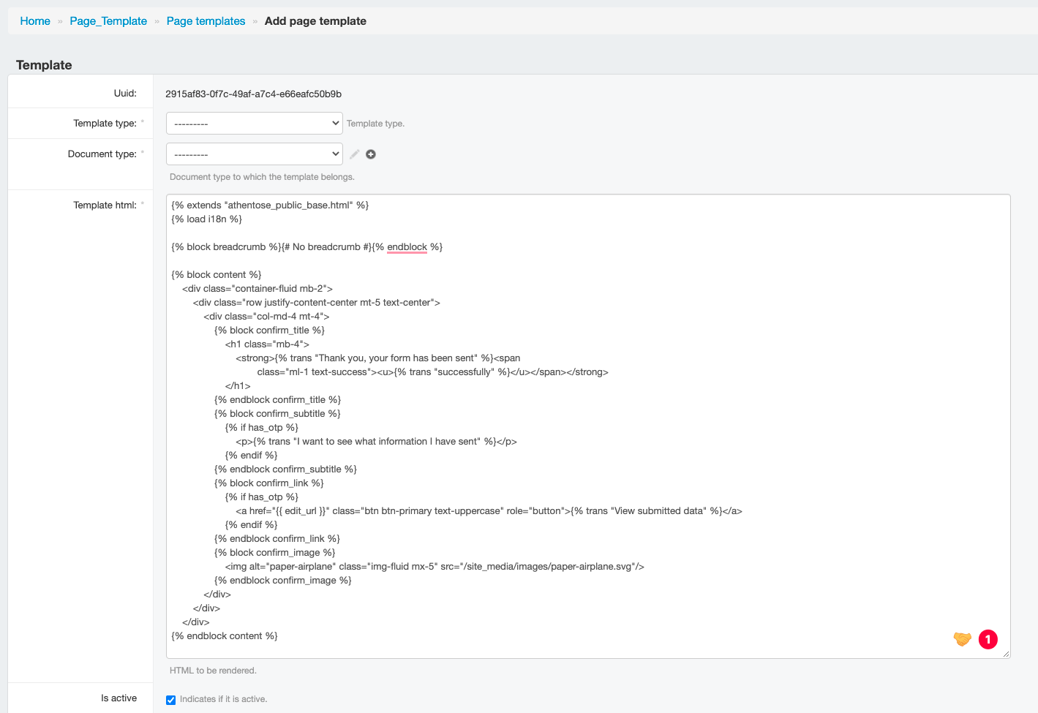1038x713 pixels.
Task: Click the red-underlined endblock word
Action: (x=407, y=247)
